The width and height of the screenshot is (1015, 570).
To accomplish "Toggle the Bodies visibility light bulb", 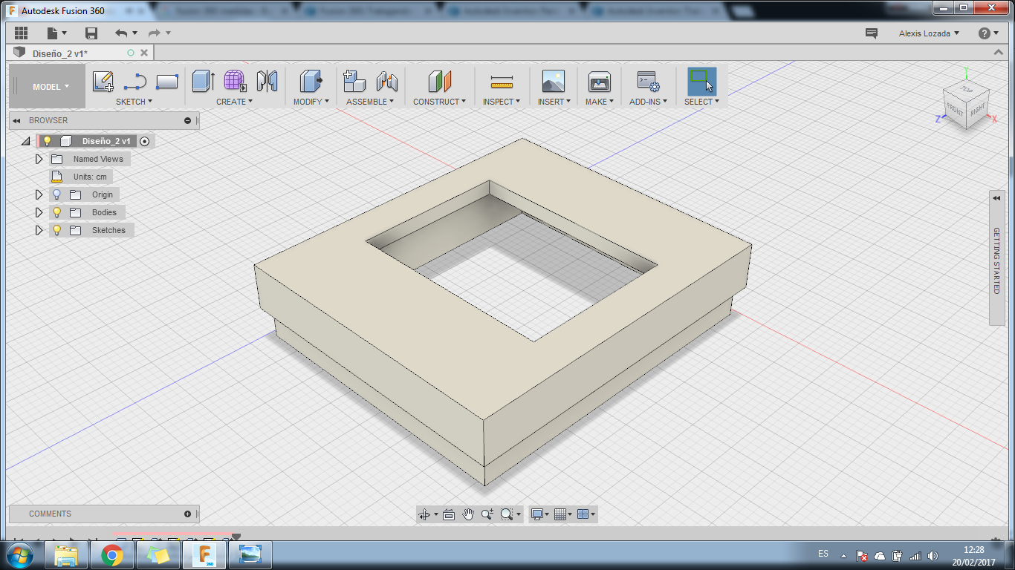I will click(x=56, y=212).
